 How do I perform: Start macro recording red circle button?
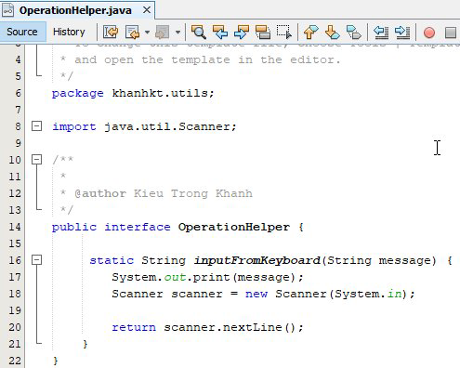click(429, 33)
